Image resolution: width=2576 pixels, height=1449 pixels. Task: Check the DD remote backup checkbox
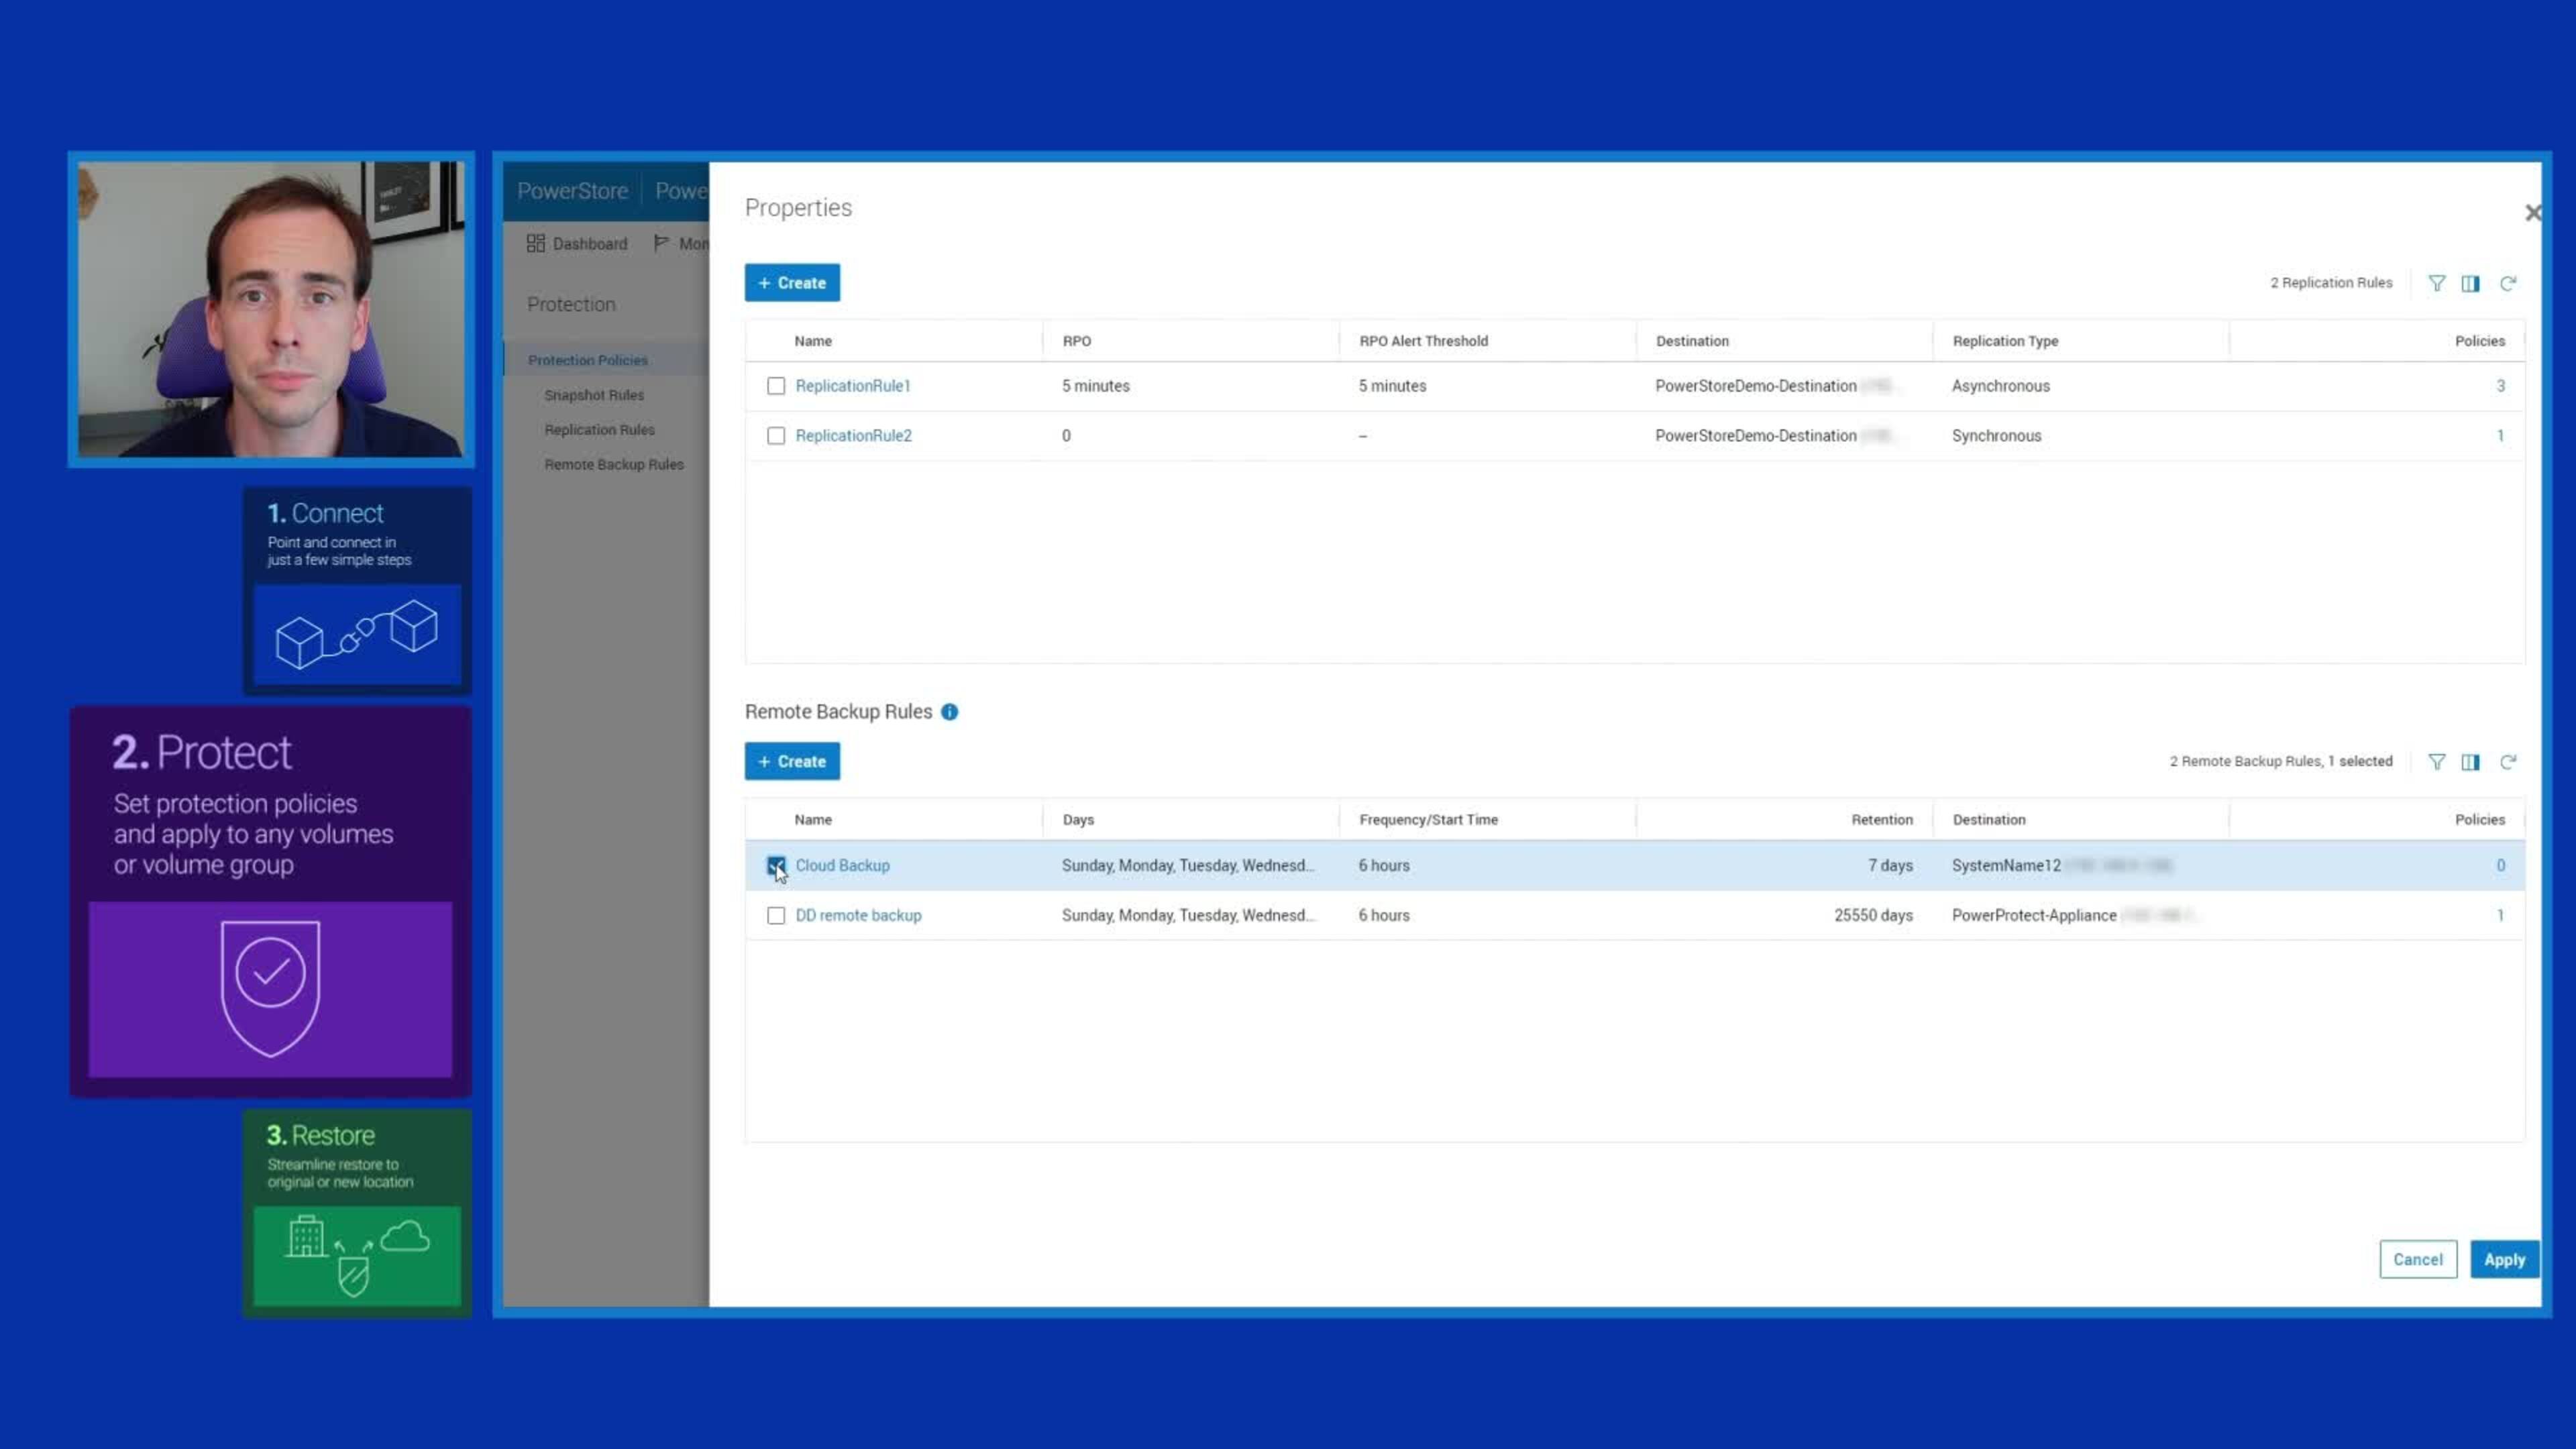click(x=776, y=915)
